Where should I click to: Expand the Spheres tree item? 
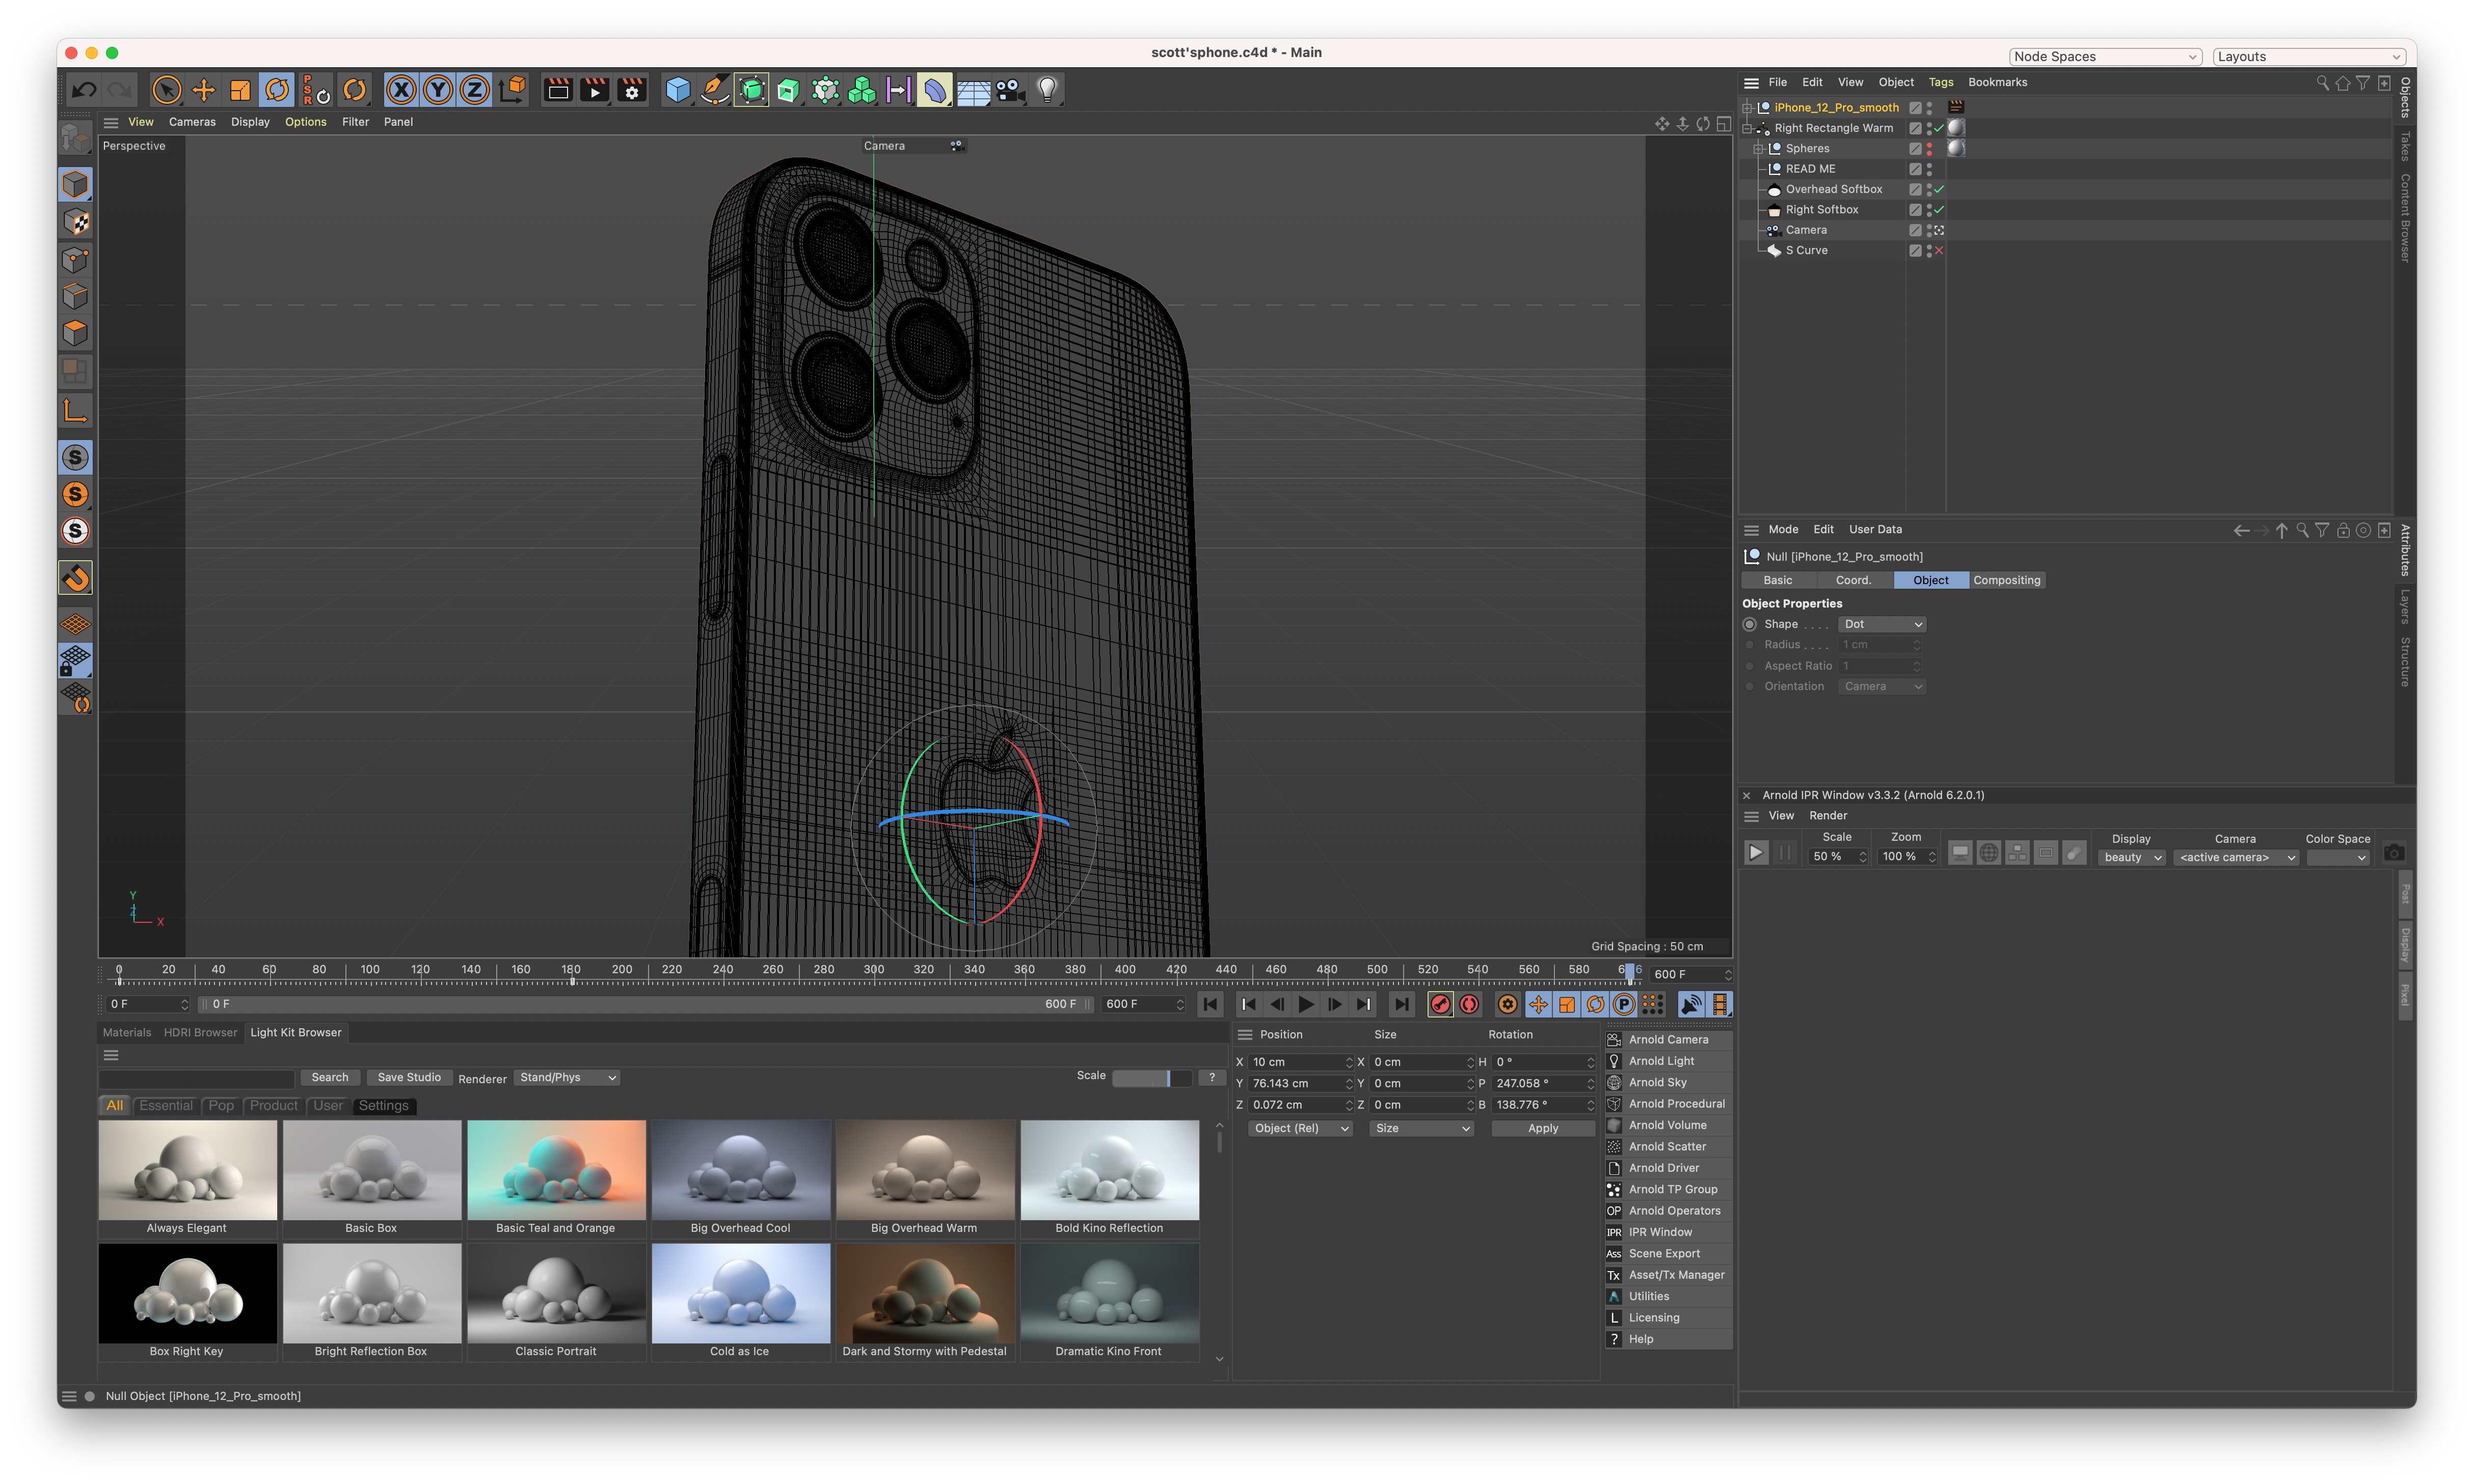click(x=1758, y=148)
